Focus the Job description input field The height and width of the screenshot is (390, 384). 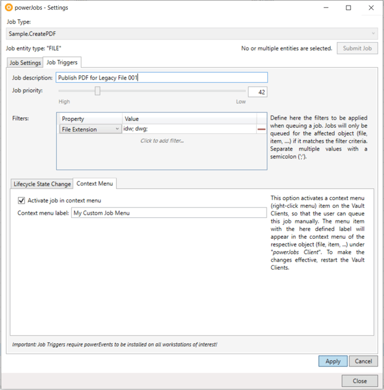pos(162,78)
